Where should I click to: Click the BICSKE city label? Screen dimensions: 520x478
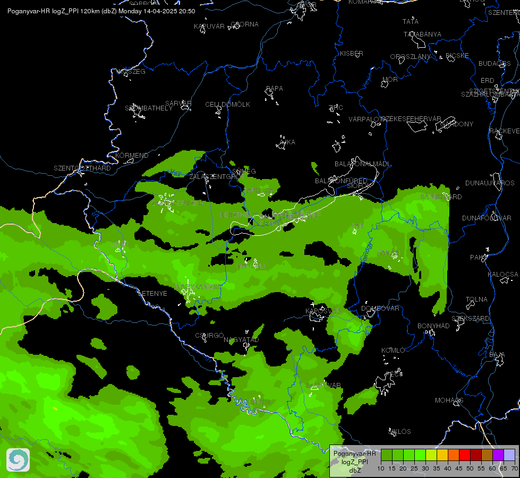click(457, 56)
